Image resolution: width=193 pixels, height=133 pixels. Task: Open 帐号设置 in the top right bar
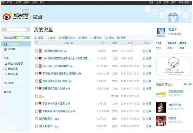pyautogui.click(x=184, y=2)
